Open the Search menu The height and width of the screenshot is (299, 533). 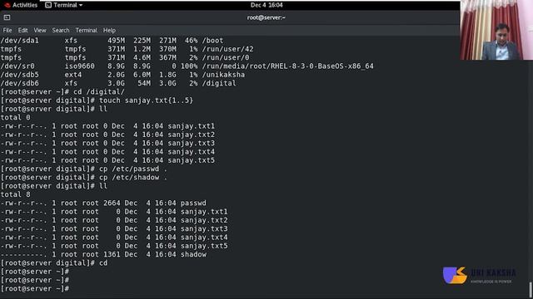(61, 30)
